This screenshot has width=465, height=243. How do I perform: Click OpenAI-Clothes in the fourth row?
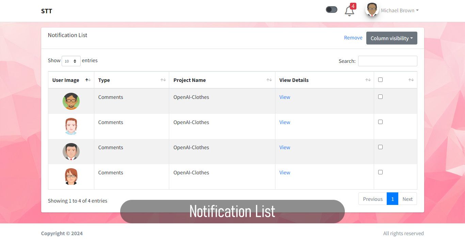(191, 173)
